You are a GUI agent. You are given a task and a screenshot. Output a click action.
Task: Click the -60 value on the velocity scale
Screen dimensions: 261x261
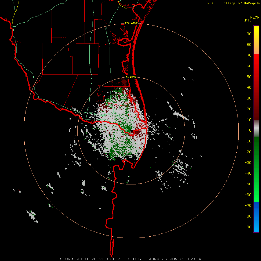(x=248, y=195)
